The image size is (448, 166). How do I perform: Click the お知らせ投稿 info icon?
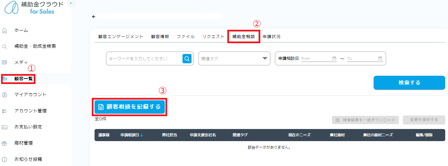(x=5, y=159)
